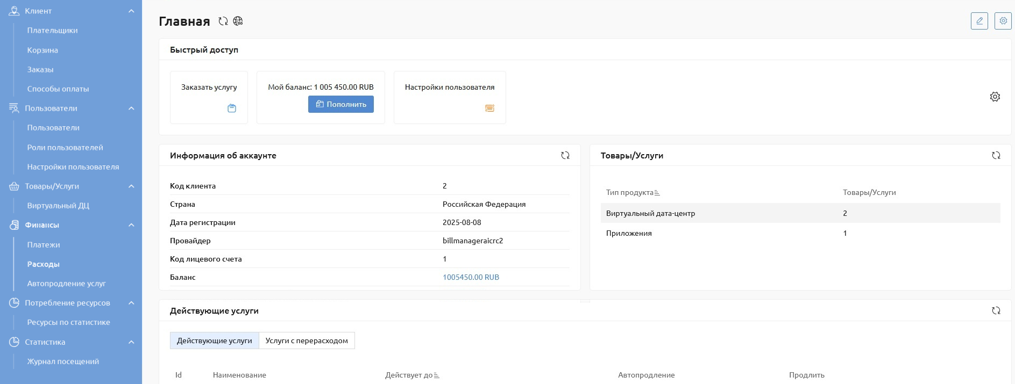Select the Виртуальный дата-центр row

800,213
